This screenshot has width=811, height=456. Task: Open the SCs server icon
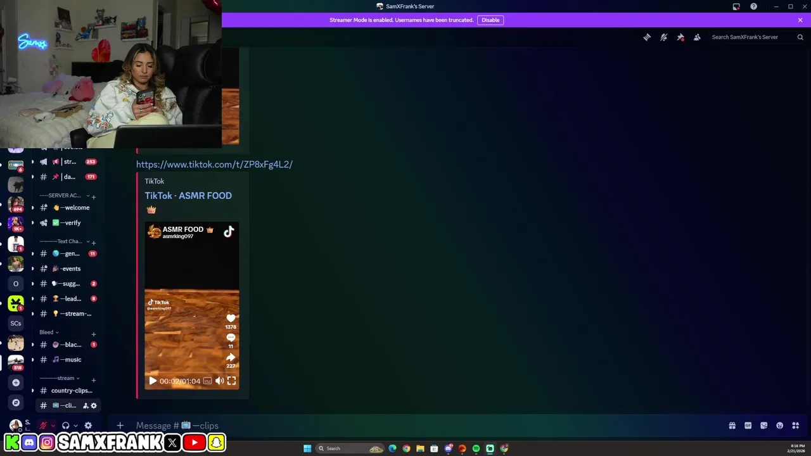pyautogui.click(x=16, y=323)
